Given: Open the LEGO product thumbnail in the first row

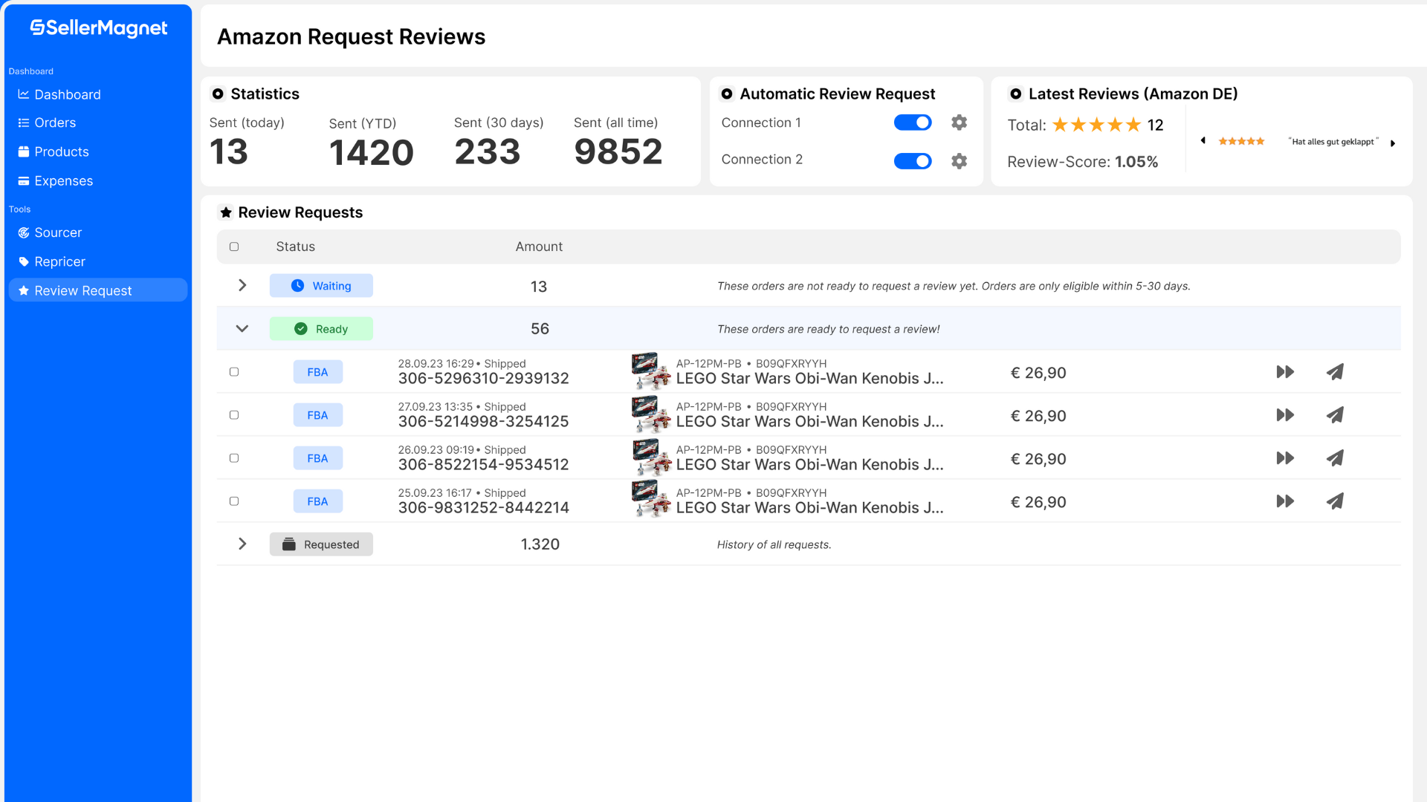Looking at the screenshot, I should pyautogui.click(x=650, y=371).
